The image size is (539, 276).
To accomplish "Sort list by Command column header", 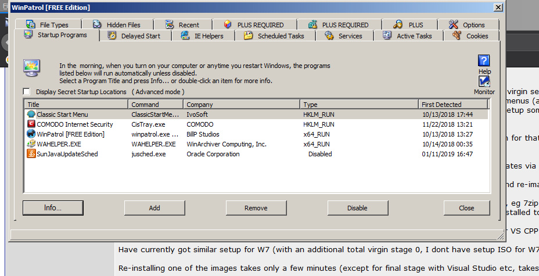I will pyautogui.click(x=156, y=105).
